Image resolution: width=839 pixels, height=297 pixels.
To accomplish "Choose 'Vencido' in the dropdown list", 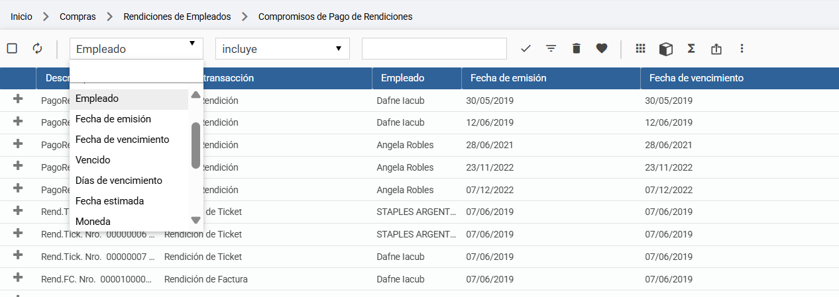I will (x=93, y=160).
